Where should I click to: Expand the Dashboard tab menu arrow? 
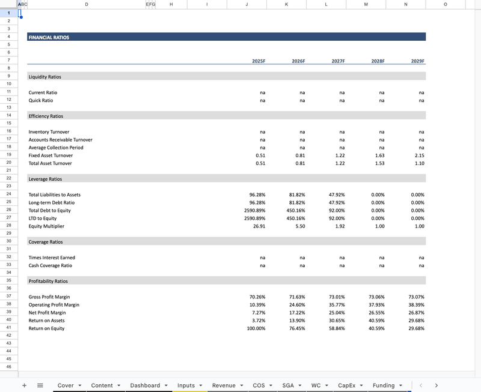coord(166,385)
